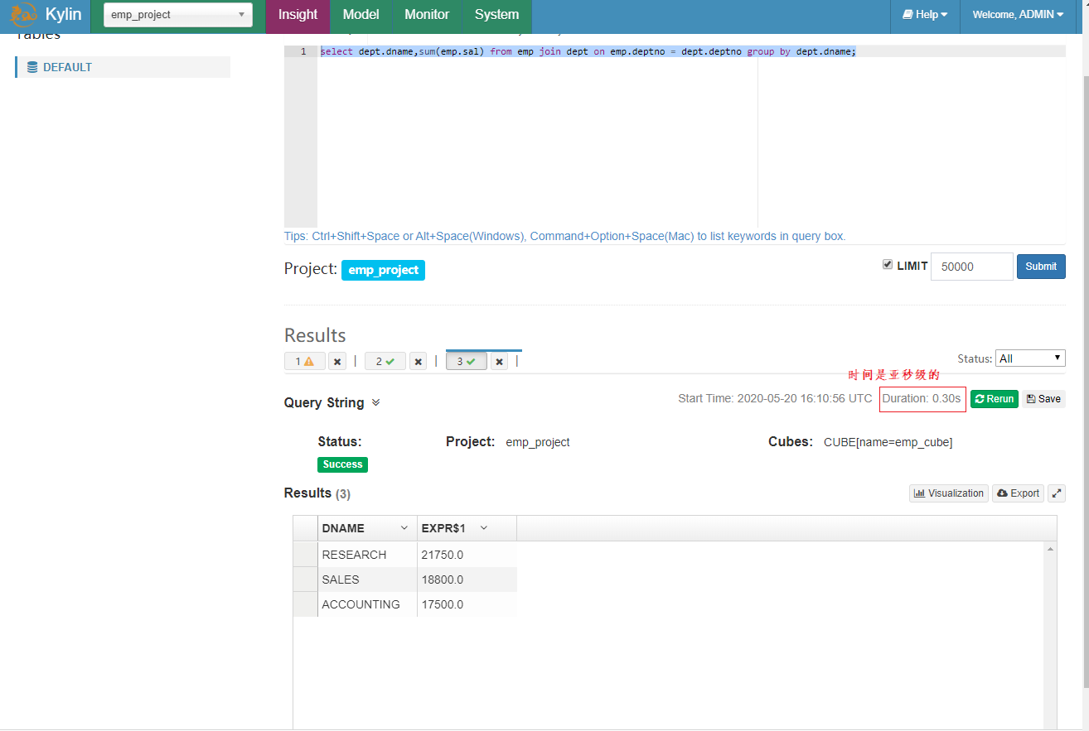Screen dimensions: 1089x731
Task: Click the Kylin brand name link
Action: 64,15
